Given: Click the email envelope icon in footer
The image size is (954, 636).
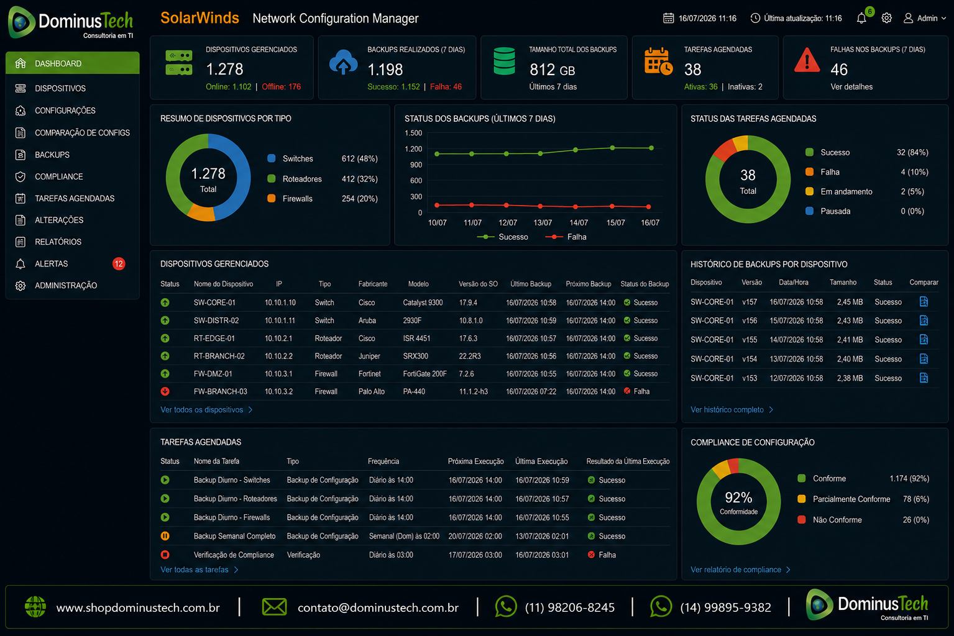Looking at the screenshot, I should (x=274, y=607).
